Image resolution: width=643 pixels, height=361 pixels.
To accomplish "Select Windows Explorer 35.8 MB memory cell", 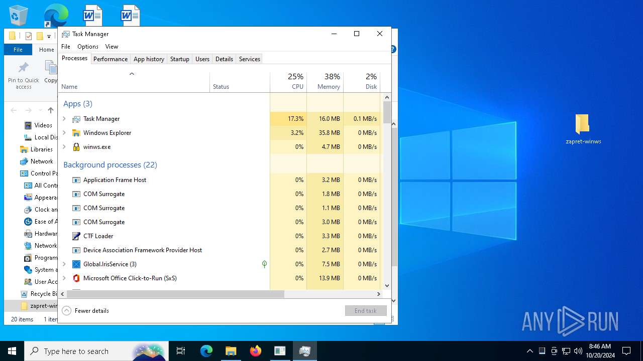I will (x=325, y=133).
